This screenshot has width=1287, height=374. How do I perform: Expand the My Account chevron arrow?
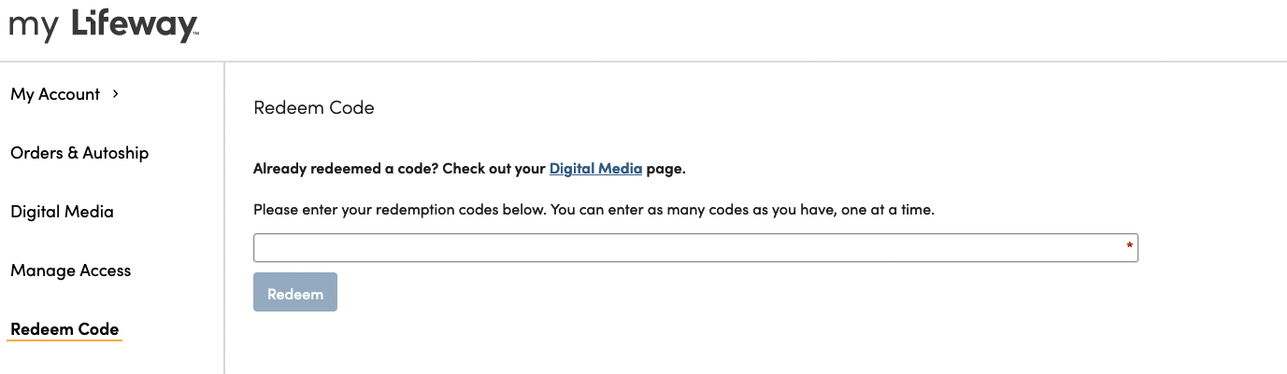(115, 93)
